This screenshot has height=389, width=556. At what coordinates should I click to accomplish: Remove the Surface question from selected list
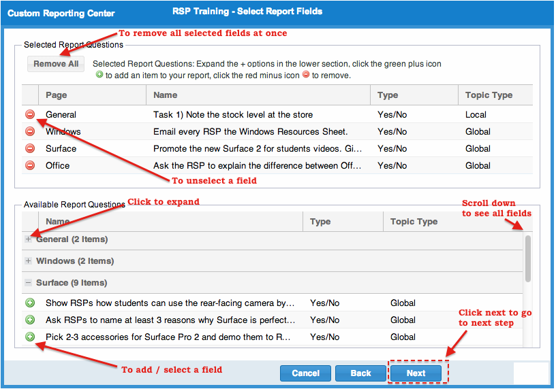[x=30, y=149]
